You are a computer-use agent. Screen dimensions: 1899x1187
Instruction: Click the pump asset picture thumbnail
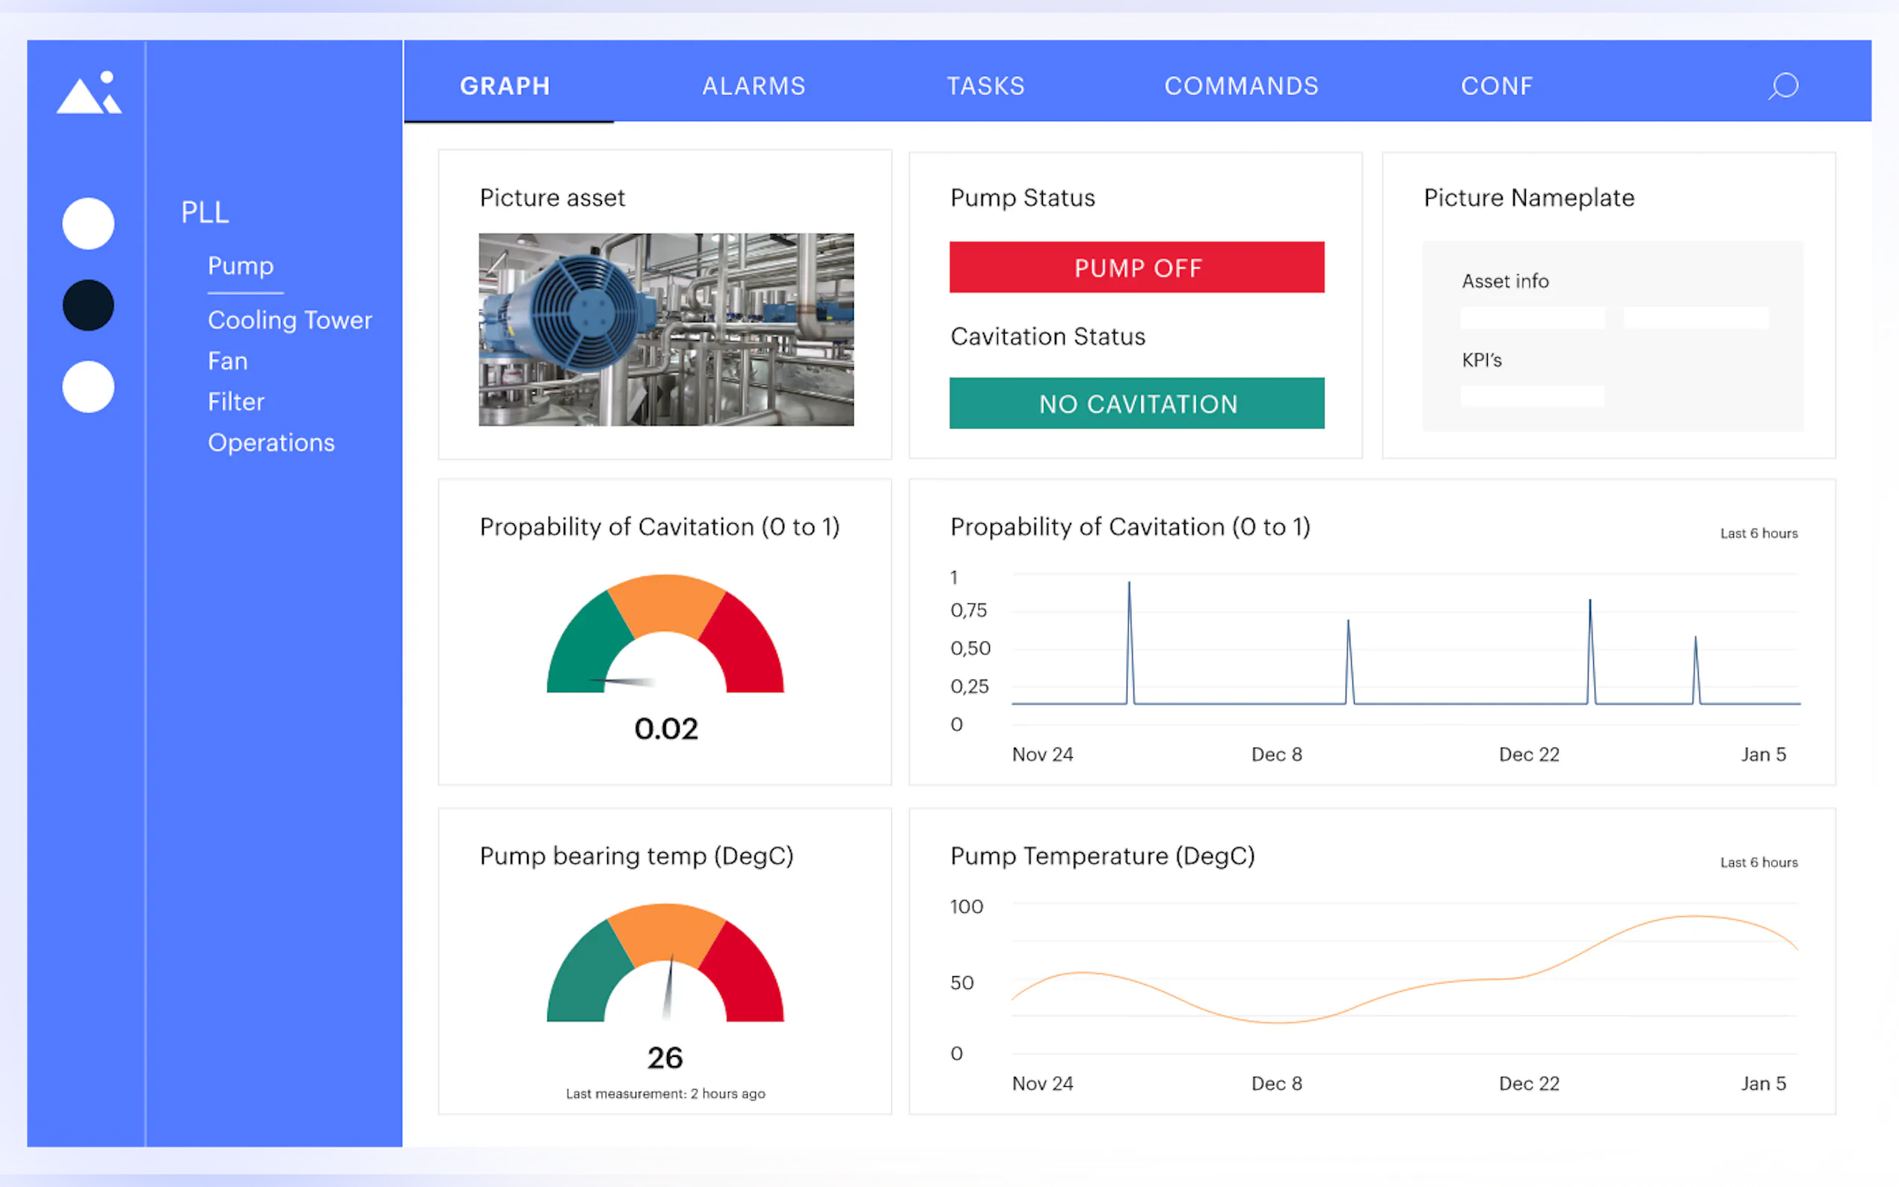665,329
